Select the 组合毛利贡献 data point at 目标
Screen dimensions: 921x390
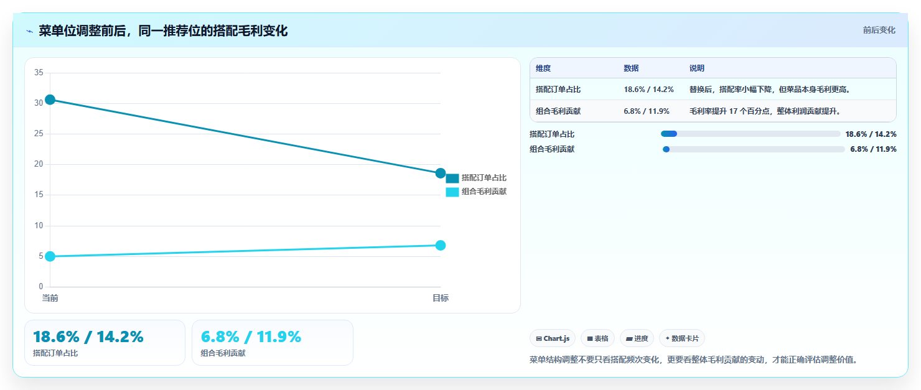click(x=441, y=245)
